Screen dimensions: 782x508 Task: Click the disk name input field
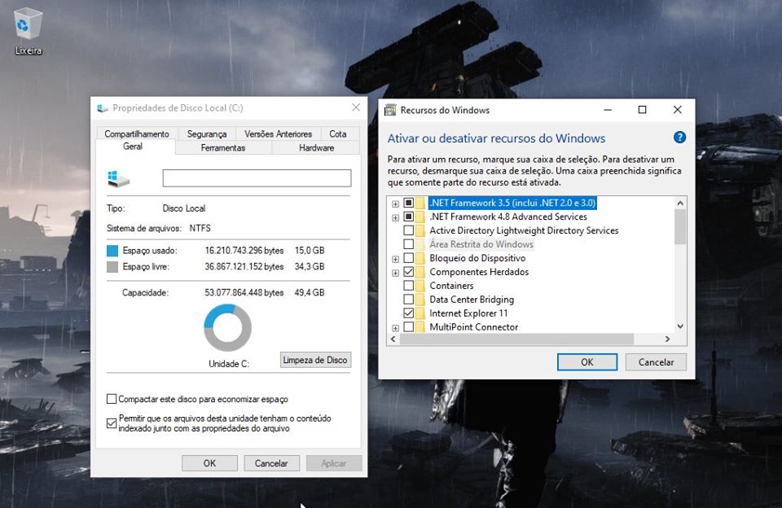pyautogui.click(x=257, y=178)
